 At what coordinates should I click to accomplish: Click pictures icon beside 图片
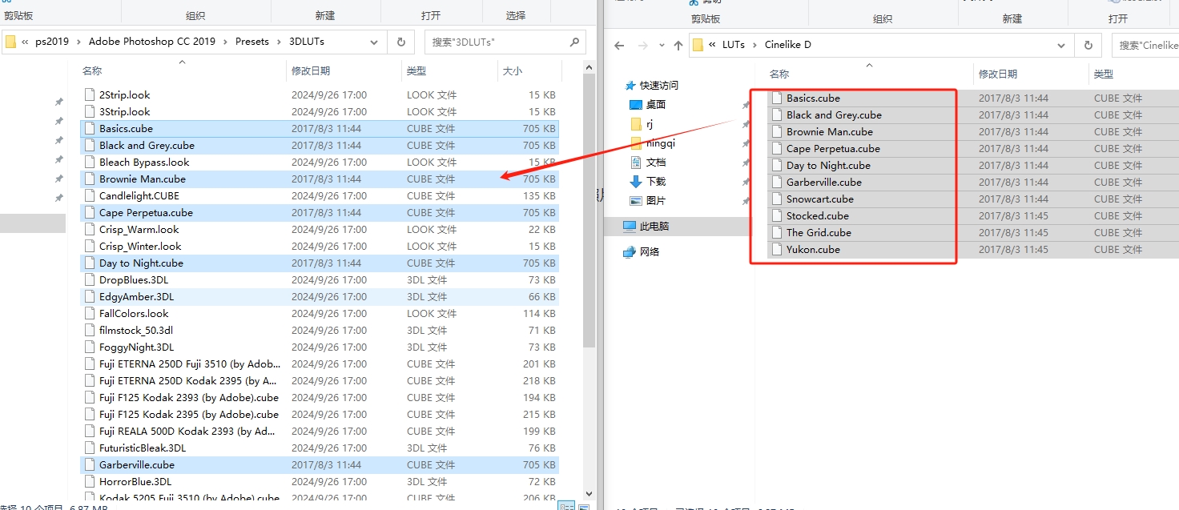point(636,200)
